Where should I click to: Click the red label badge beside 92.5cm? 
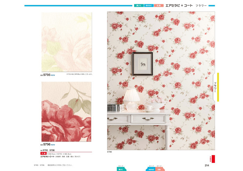click(44, 154)
